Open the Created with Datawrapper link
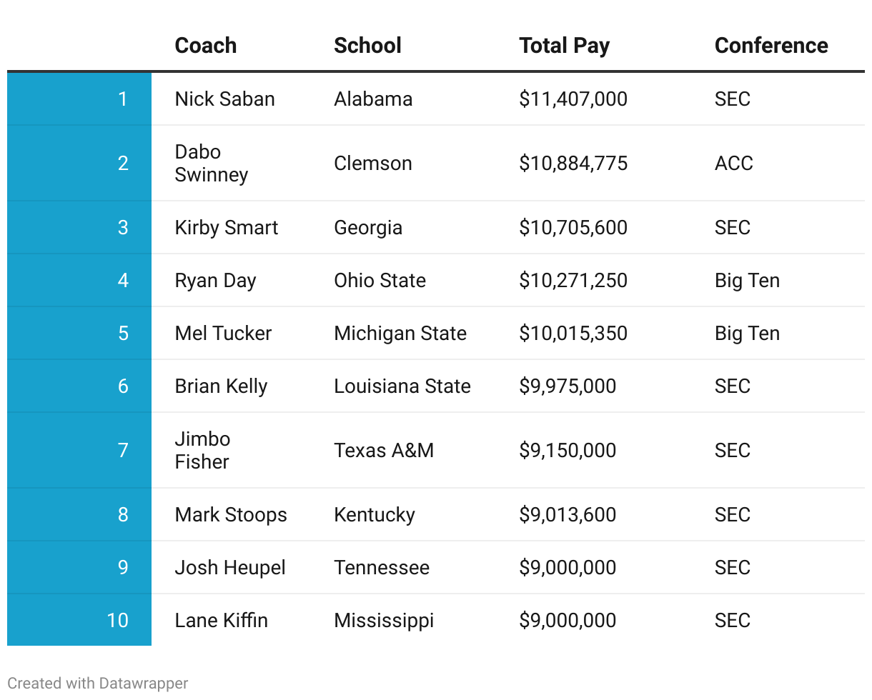Viewport: 872px width, 700px height. click(x=98, y=683)
